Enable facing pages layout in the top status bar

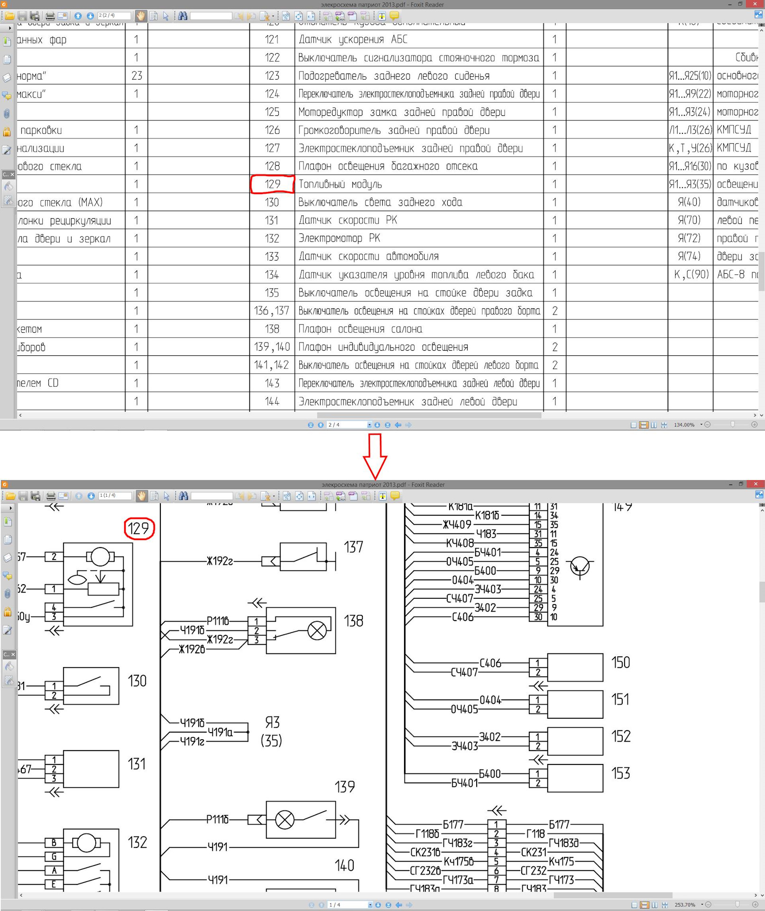tap(654, 425)
